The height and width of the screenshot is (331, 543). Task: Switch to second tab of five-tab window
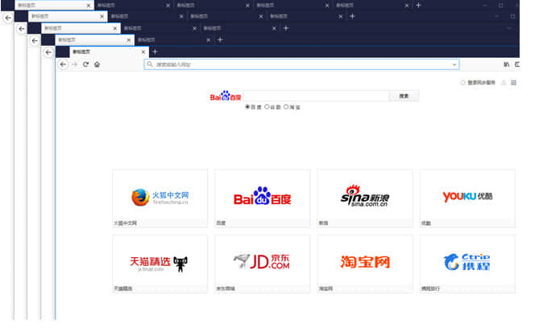133,5
